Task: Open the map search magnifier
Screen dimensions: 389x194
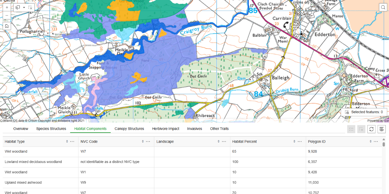Action: coord(383,8)
